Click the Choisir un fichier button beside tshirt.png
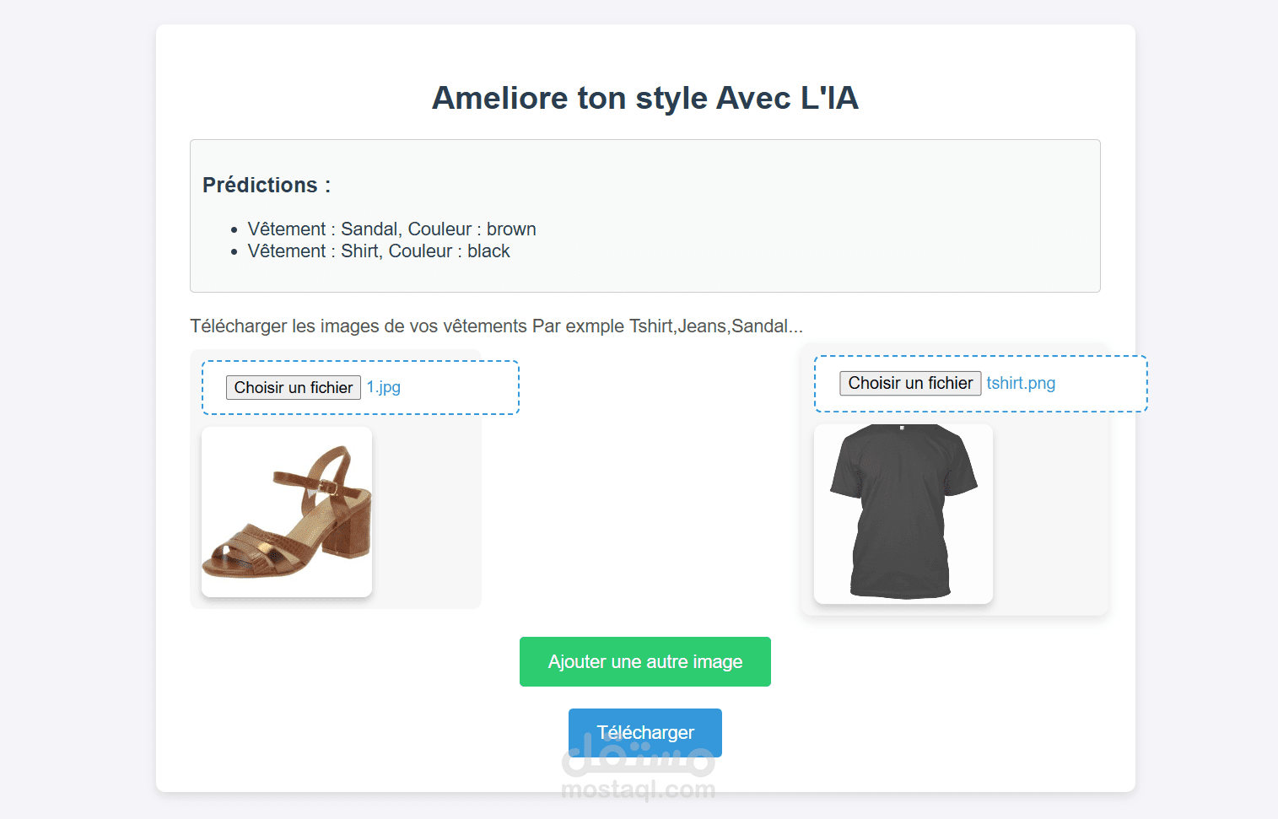Image resolution: width=1278 pixels, height=819 pixels. pos(910,383)
